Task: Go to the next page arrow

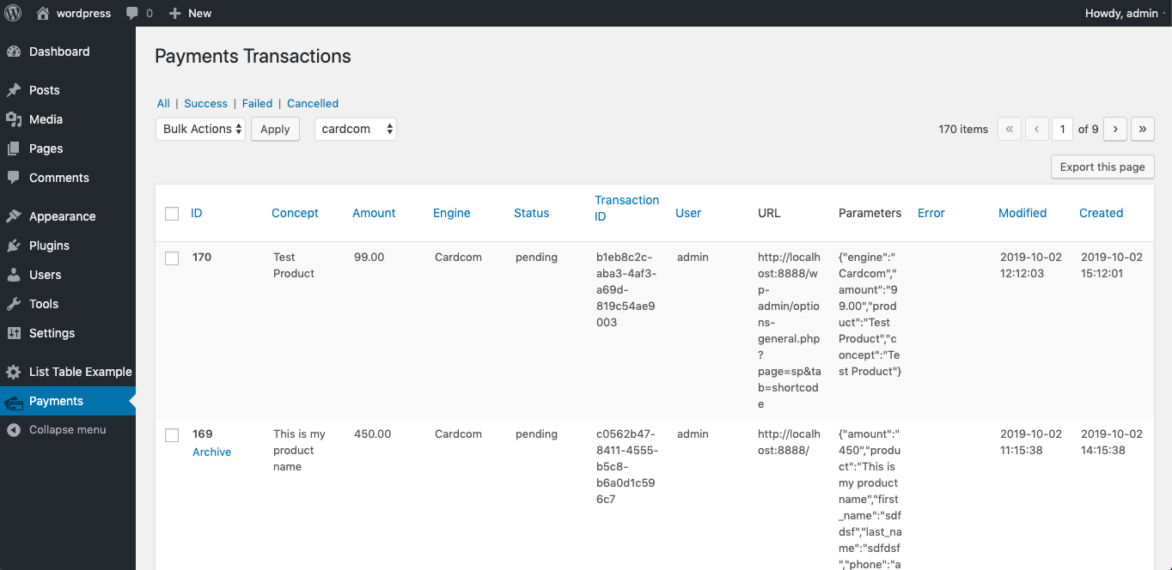Action: pos(1115,129)
